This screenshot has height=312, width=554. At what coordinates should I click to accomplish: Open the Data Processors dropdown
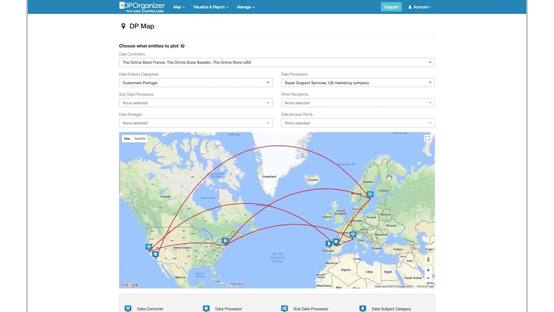pos(358,83)
